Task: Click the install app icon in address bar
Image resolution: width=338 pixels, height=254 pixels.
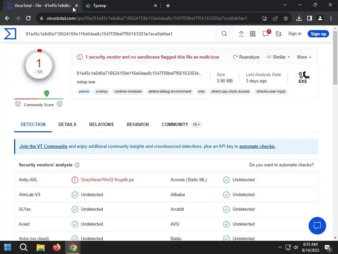Action: (x=264, y=19)
